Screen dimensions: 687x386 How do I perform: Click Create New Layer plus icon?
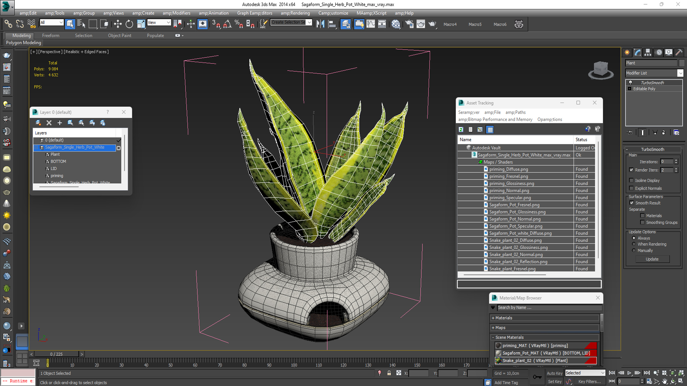point(60,123)
